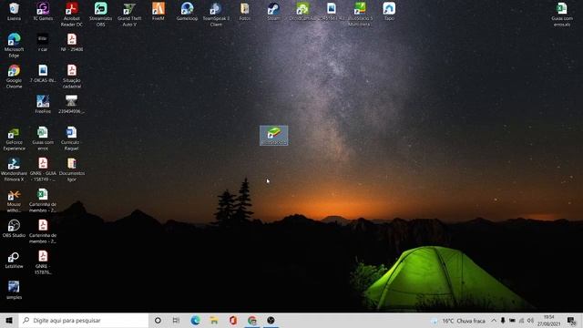Open the volume control tray icon
This screenshot has width=583, height=328.
(531, 321)
